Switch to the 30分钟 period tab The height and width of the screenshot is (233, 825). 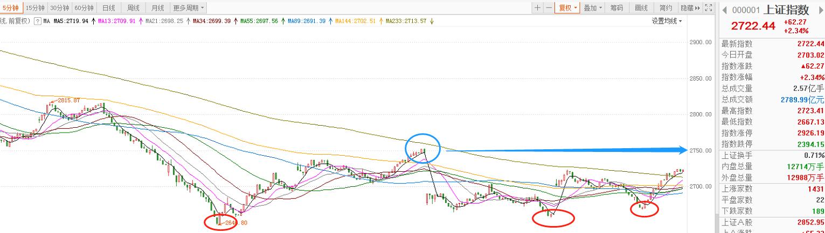[x=60, y=8]
